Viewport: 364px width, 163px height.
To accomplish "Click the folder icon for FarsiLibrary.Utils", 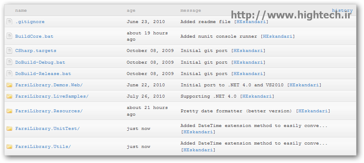I will (x=10, y=146).
